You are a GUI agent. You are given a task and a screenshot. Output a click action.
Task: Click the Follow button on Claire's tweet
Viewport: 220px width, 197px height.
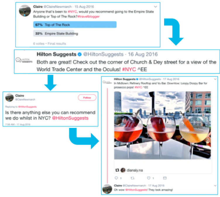click(87, 97)
